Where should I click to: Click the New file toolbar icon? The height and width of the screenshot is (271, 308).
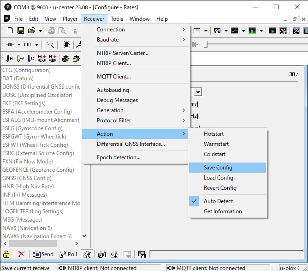coord(10,30)
